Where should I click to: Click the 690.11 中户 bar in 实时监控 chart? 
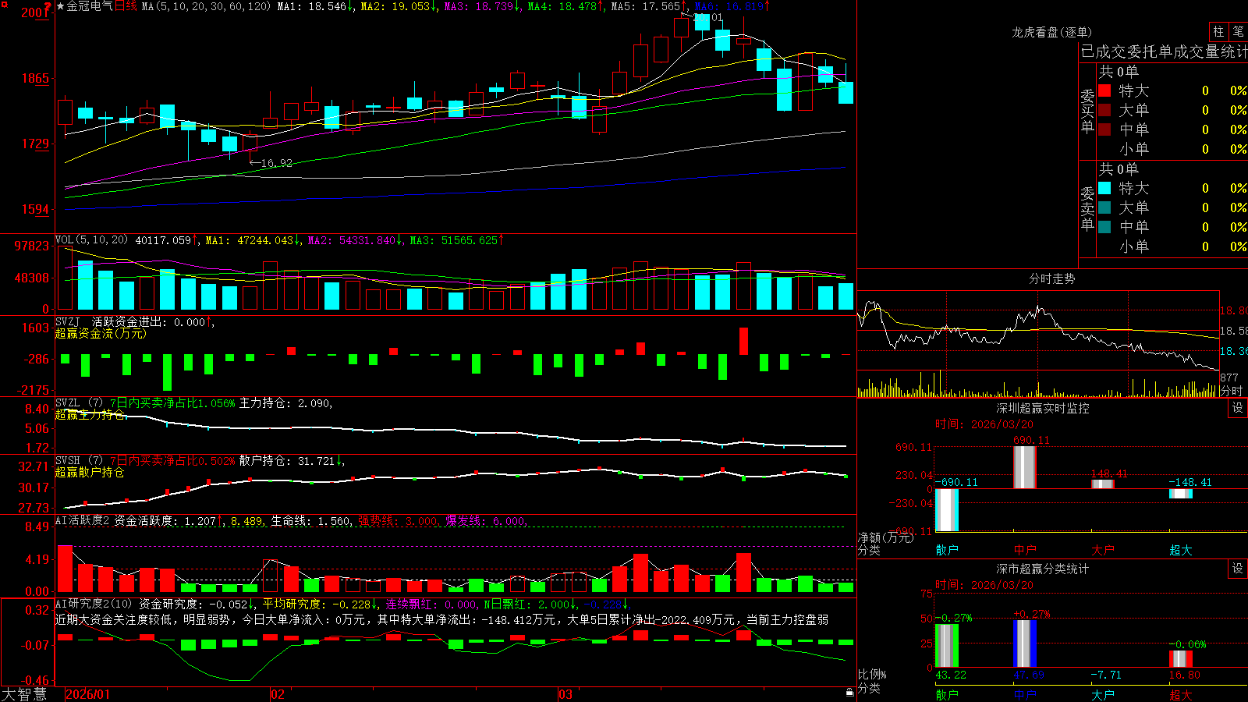(x=1025, y=467)
